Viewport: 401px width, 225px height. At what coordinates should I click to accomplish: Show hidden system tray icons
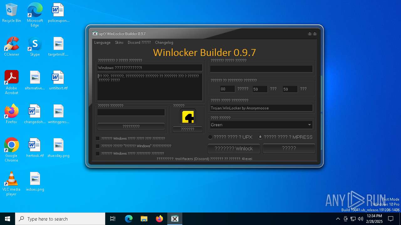tap(338, 219)
